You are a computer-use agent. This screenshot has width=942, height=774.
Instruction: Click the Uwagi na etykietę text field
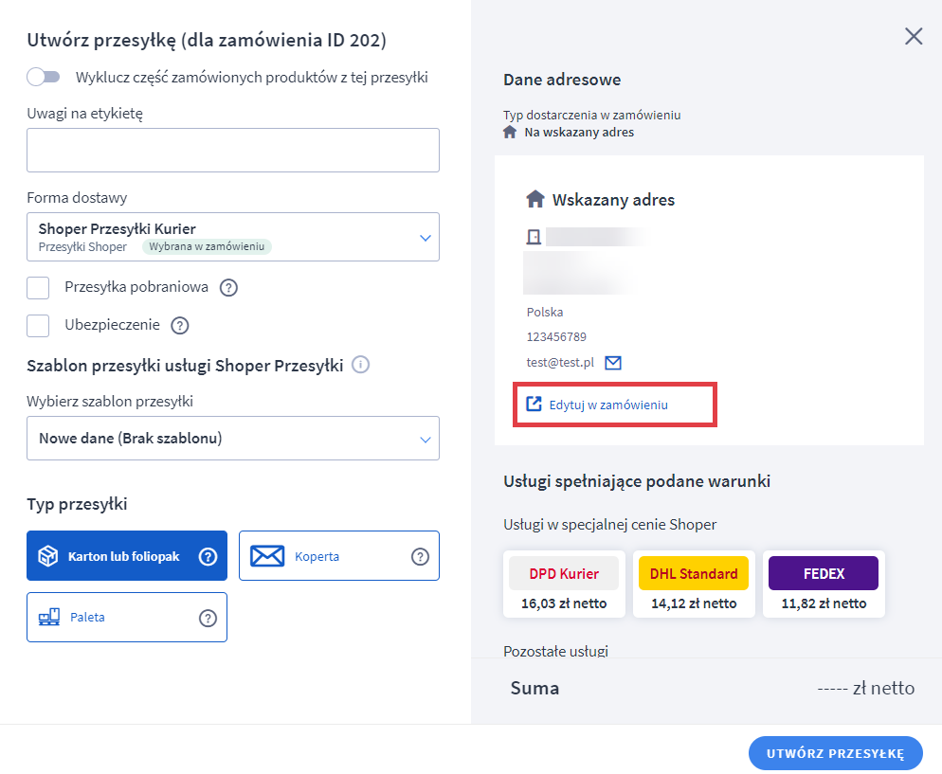coord(233,150)
